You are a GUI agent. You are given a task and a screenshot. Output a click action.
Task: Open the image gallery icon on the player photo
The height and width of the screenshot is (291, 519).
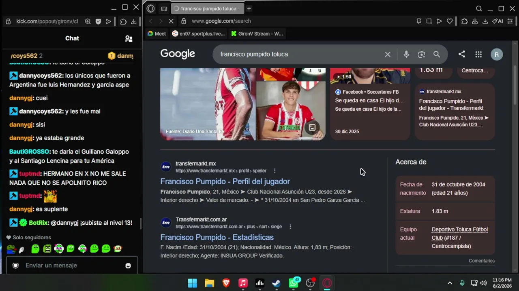pos(312,128)
